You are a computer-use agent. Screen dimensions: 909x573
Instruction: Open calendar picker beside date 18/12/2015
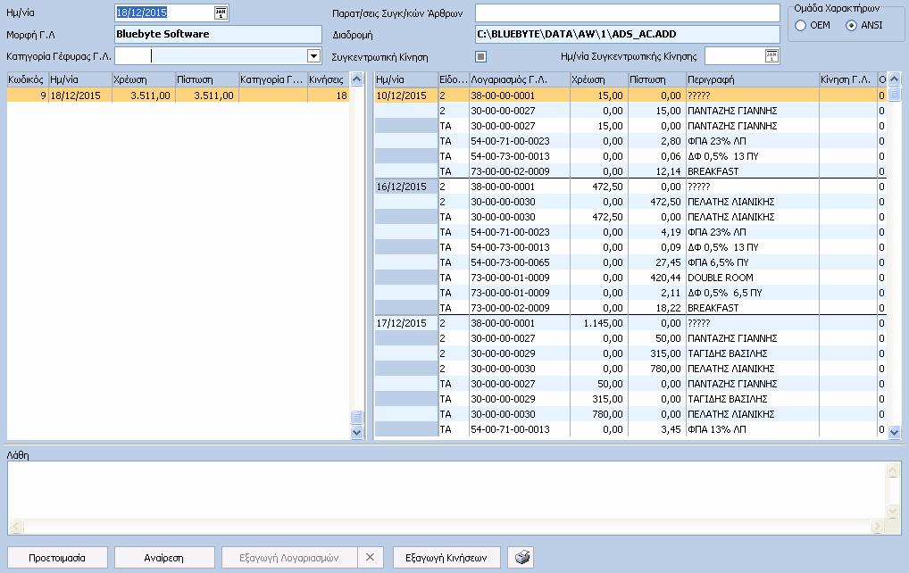pyautogui.click(x=221, y=12)
